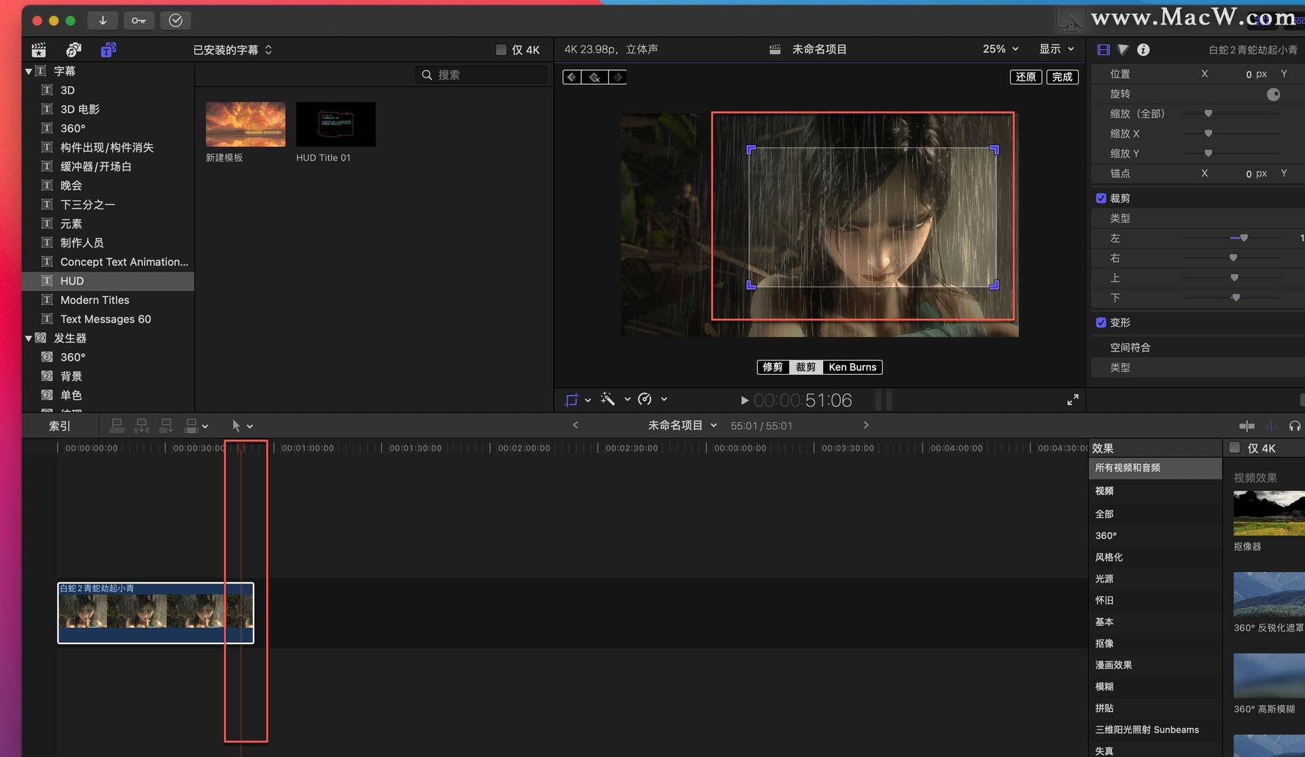Select 模糊 effects category
This screenshot has height=757, width=1305.
click(x=1155, y=686)
